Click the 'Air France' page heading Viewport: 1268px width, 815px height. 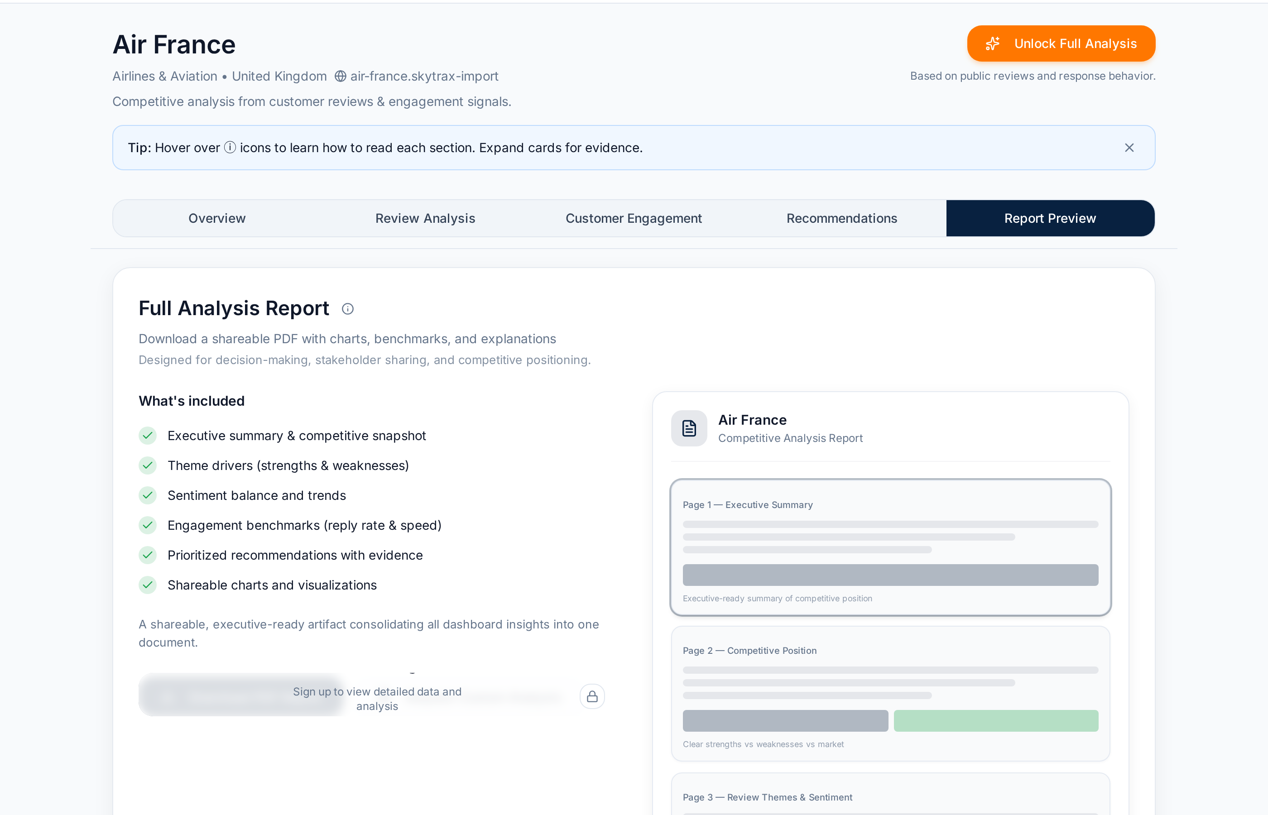coord(174,44)
